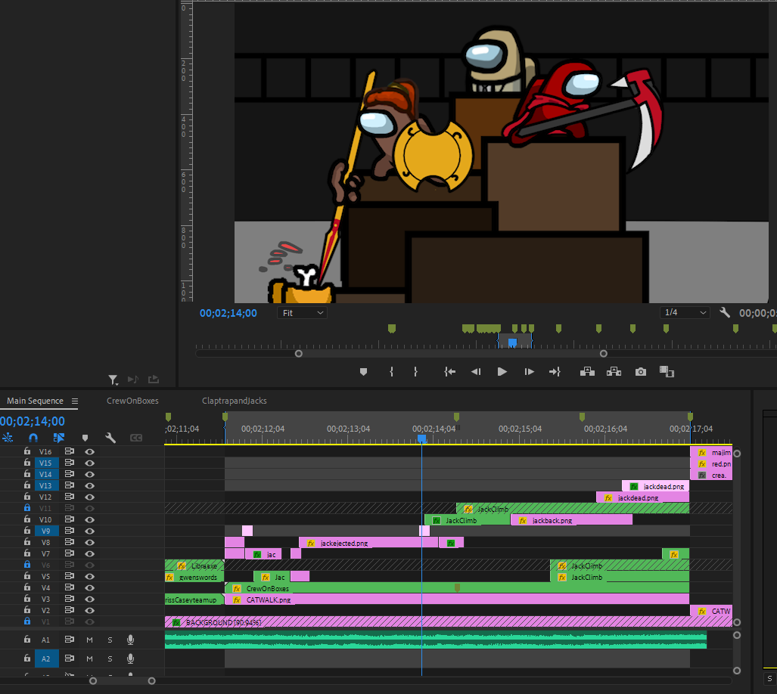Mute audio track A1
This screenshot has height=694, width=777.
[90, 640]
